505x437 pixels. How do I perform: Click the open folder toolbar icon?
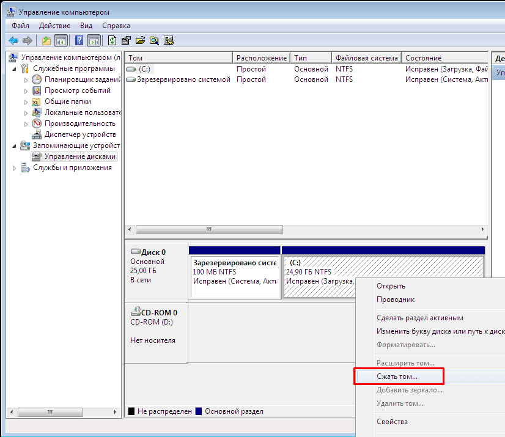[140, 40]
